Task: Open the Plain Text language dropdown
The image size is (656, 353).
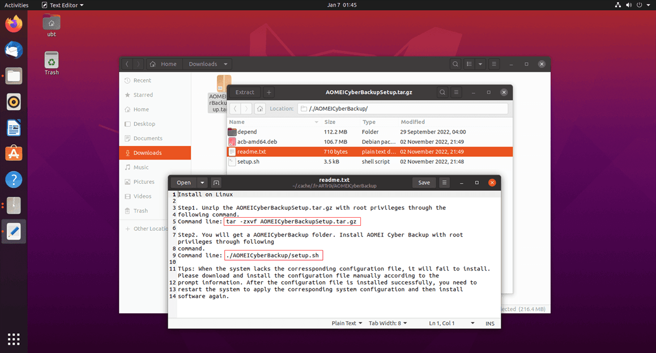Action: click(x=347, y=324)
